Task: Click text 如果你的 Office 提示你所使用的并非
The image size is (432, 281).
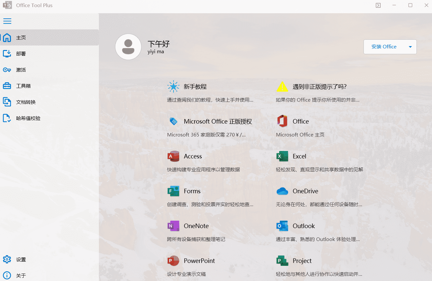Action: click(318, 100)
